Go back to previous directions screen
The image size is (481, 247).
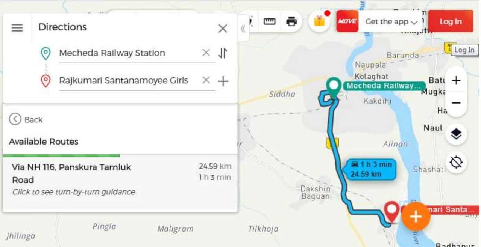point(26,120)
